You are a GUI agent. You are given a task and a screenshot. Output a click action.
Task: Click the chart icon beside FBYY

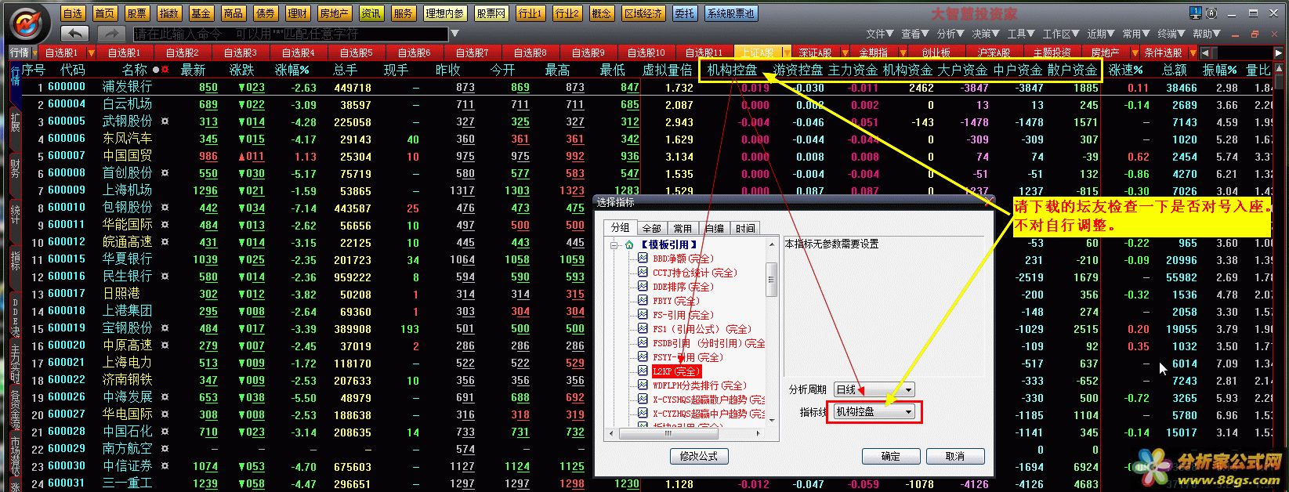click(x=643, y=301)
